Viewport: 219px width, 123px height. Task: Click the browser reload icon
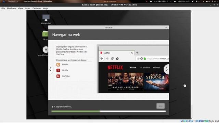[x=112, y=58]
